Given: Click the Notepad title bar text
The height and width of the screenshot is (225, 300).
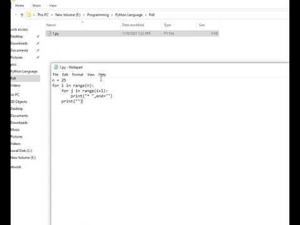Looking at the screenshot, I should tap(71, 67).
